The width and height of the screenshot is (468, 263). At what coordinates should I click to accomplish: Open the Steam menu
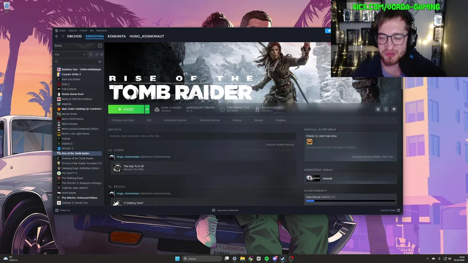(61, 31)
